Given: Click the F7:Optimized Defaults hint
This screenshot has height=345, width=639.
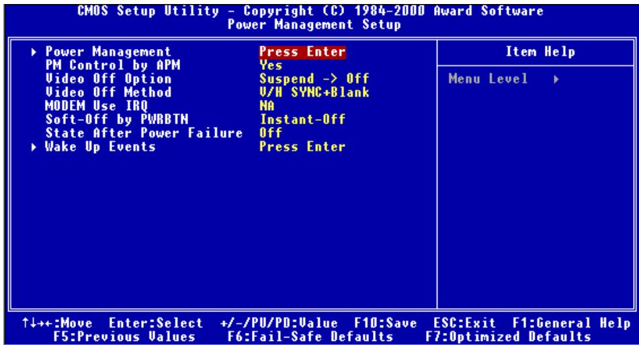Looking at the screenshot, I should click(x=509, y=337).
